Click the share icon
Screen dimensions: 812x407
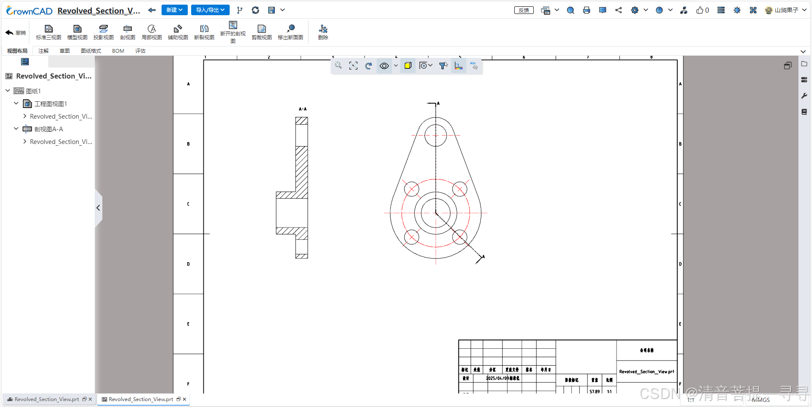(x=619, y=10)
